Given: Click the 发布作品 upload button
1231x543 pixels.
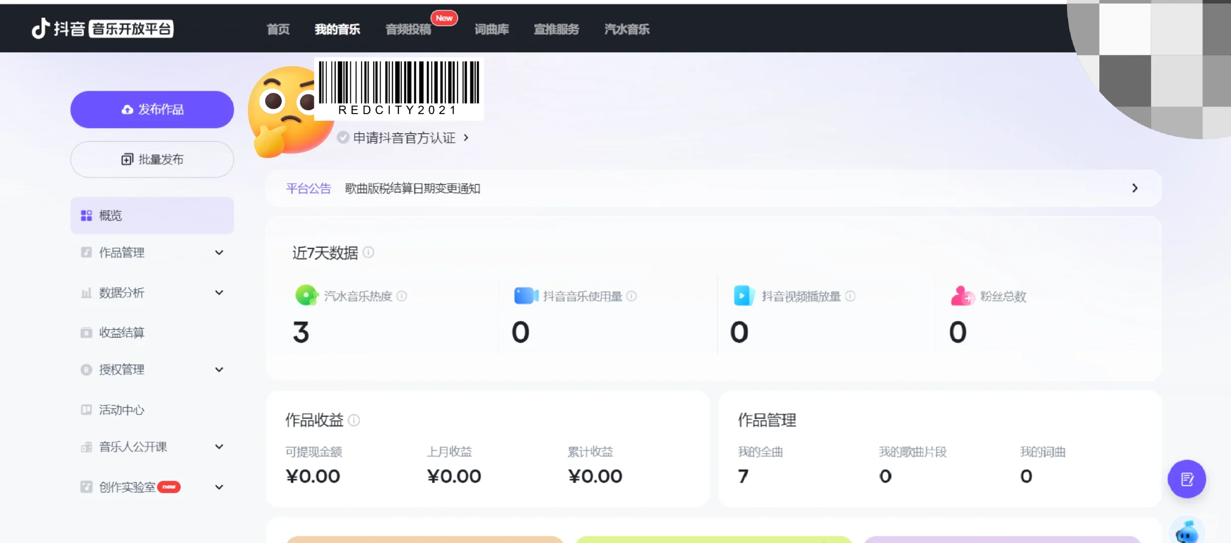Looking at the screenshot, I should coord(152,109).
